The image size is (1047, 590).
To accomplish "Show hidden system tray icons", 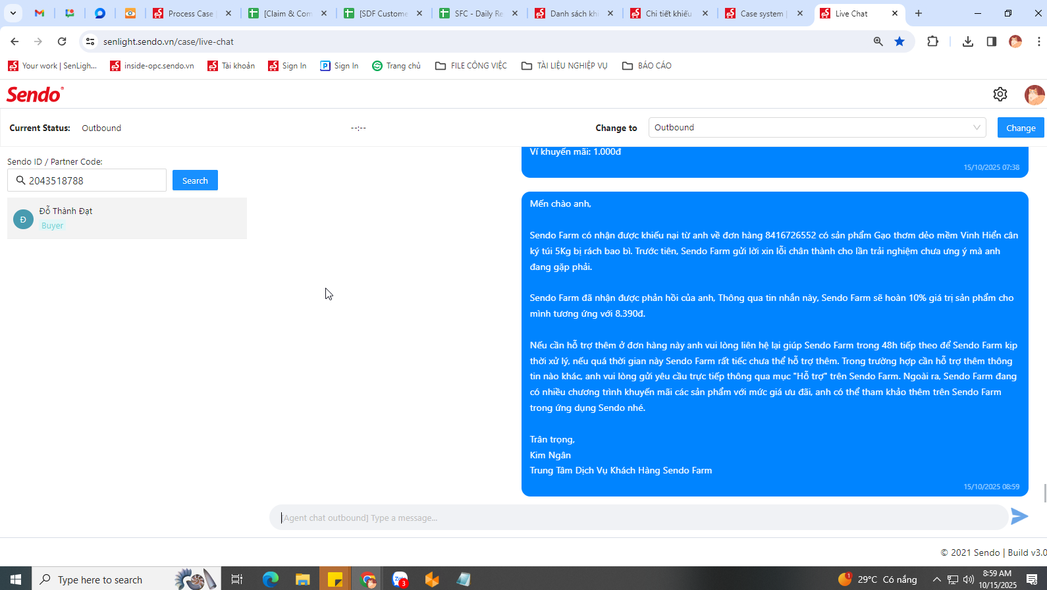I will point(936,579).
